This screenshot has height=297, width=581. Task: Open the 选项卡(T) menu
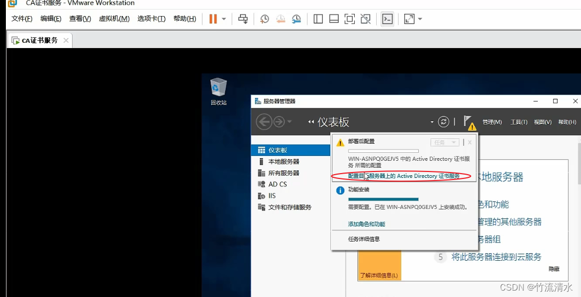(151, 19)
